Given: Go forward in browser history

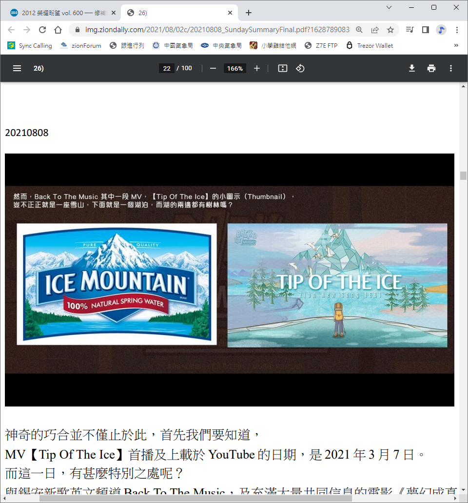Looking at the screenshot, I should [27, 30].
